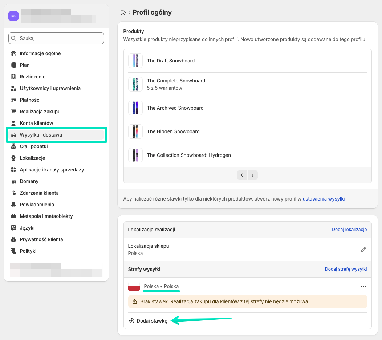Screen dimensions: 382x340
Task: Click the store avatar icon at top left
Action: click(x=13, y=16)
